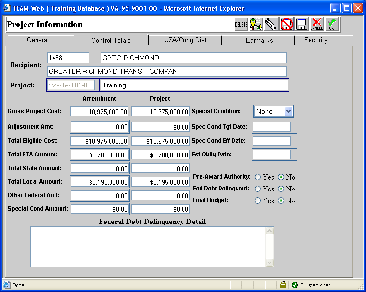
Task: Open the UZA/Cong Dist tab
Action: click(185, 40)
